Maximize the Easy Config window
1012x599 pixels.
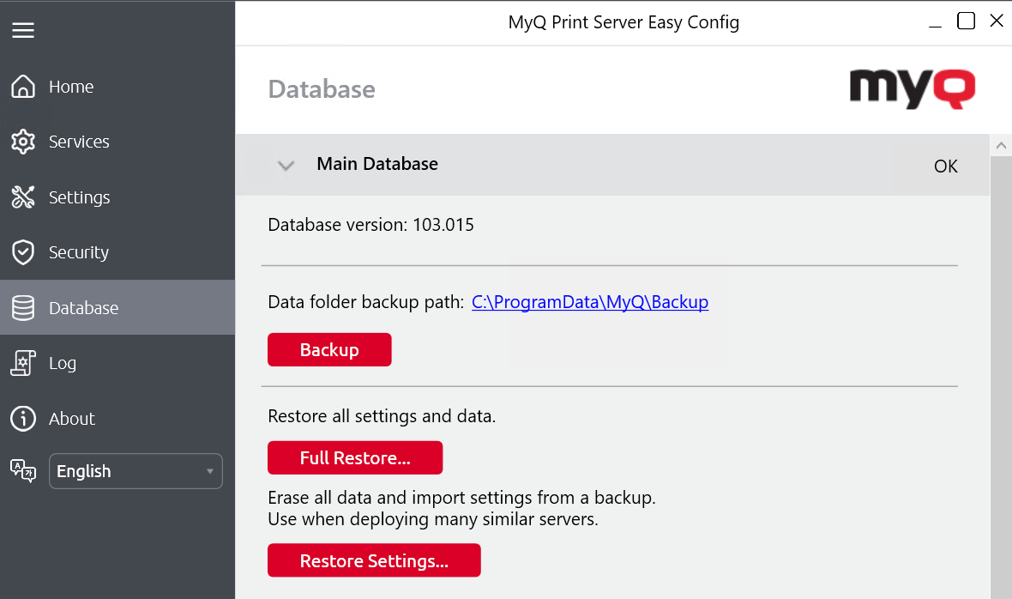click(967, 21)
